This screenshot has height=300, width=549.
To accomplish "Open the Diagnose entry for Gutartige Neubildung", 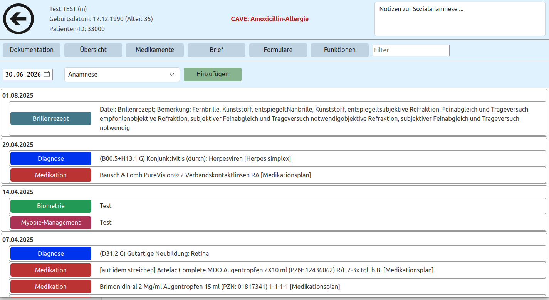I will click(51, 253).
